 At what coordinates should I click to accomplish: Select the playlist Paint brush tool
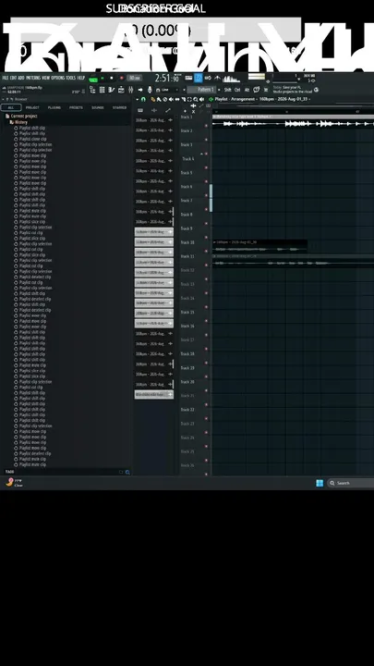[x=159, y=99]
